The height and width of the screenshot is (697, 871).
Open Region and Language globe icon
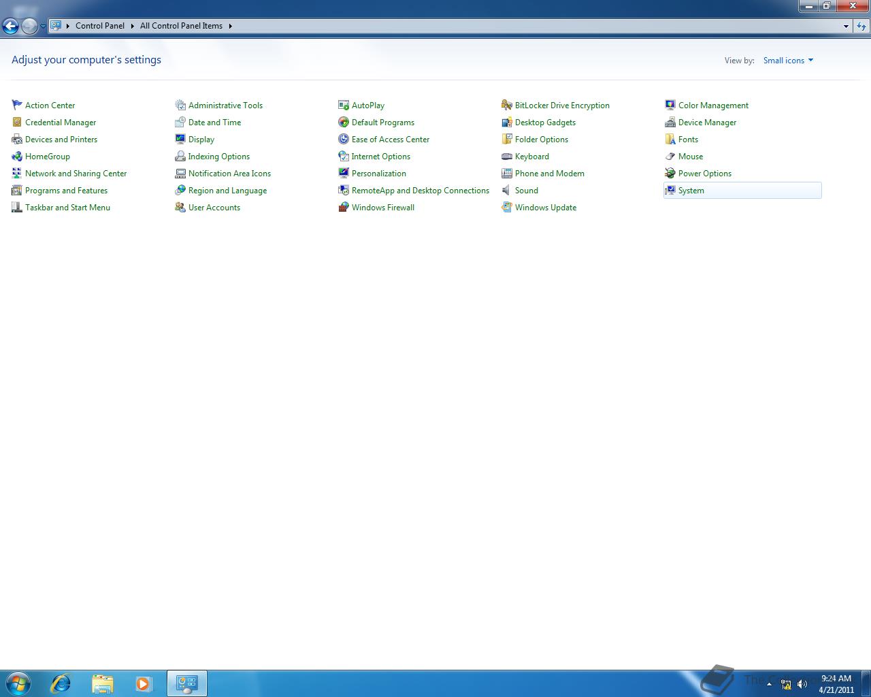[180, 190]
